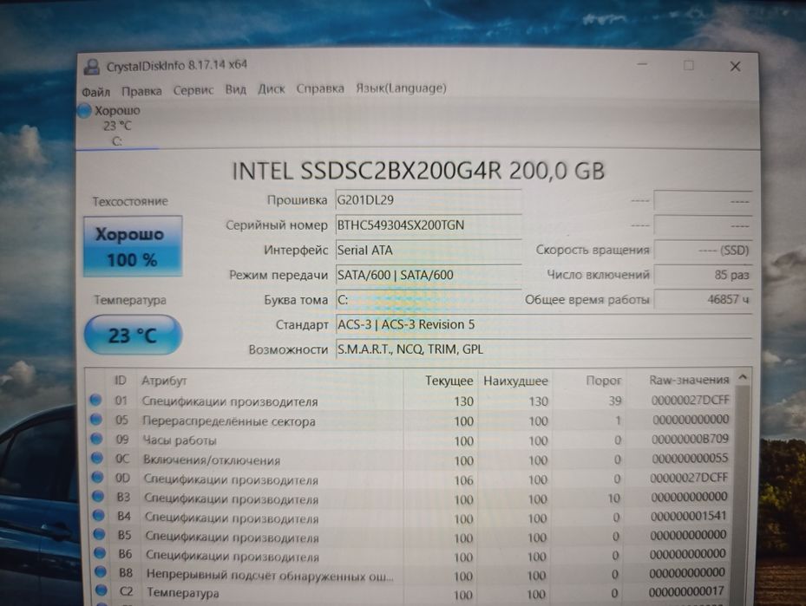Click raw value 000000000055
The height and width of the screenshot is (606, 806).
coord(690,458)
